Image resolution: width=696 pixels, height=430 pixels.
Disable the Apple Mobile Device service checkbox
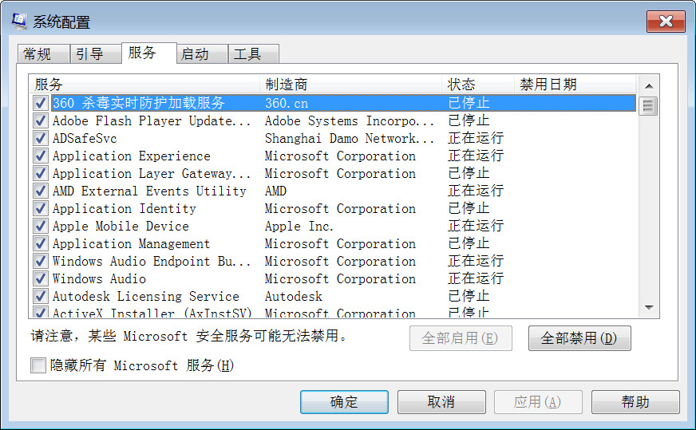40,227
